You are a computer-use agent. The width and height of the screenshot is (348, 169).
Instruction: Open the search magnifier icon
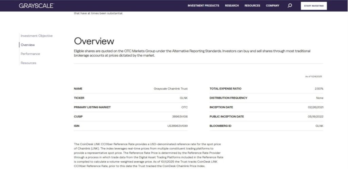coord(290,6)
